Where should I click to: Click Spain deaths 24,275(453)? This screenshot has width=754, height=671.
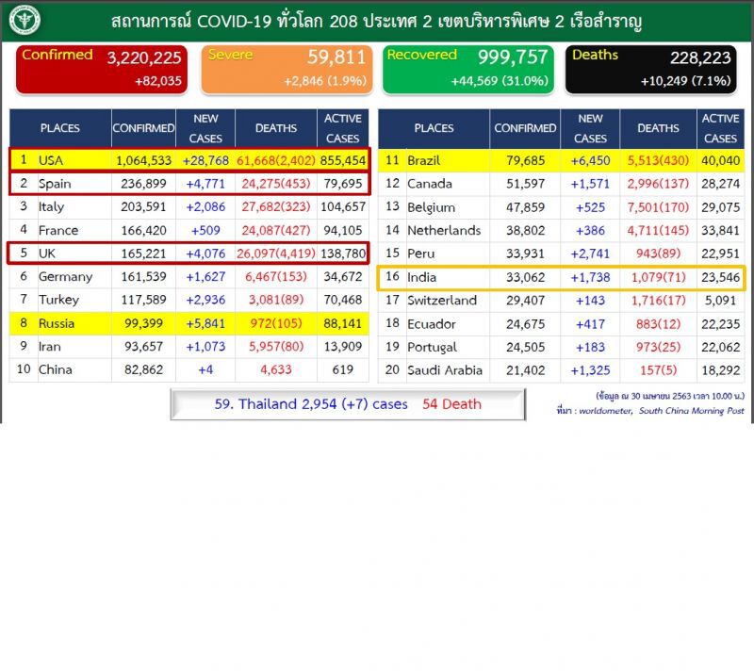(x=276, y=184)
